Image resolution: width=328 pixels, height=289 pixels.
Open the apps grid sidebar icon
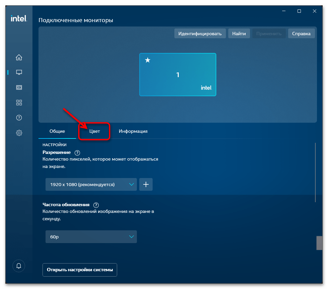[x=19, y=103]
